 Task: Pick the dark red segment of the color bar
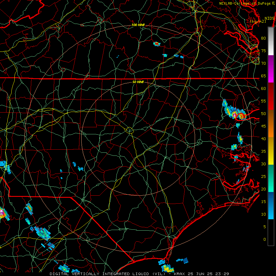[271, 94]
